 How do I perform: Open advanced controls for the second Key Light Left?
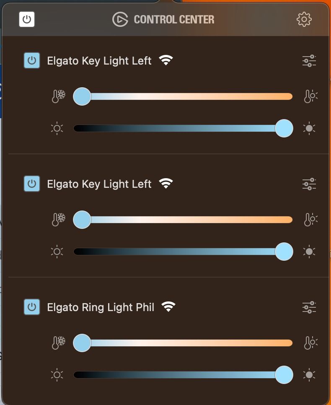[x=309, y=184]
